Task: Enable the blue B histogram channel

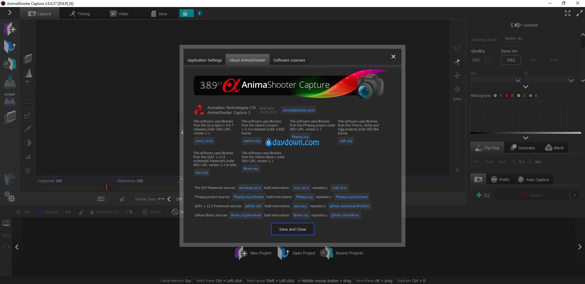Action: pos(530,96)
